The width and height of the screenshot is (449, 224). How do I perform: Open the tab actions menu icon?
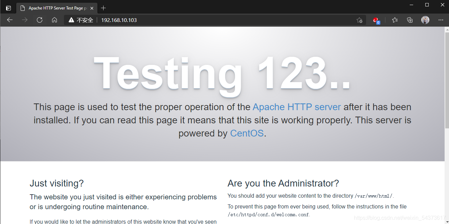tap(8, 8)
